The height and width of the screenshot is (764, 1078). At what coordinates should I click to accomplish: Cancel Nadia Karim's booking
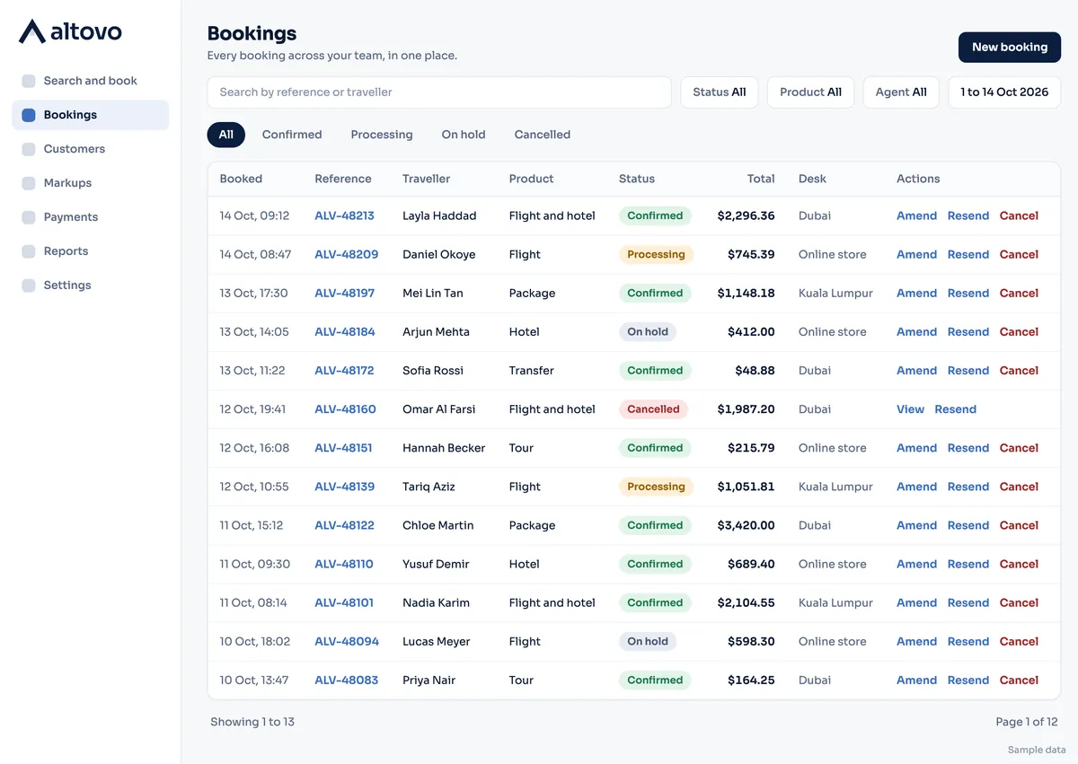click(1019, 602)
